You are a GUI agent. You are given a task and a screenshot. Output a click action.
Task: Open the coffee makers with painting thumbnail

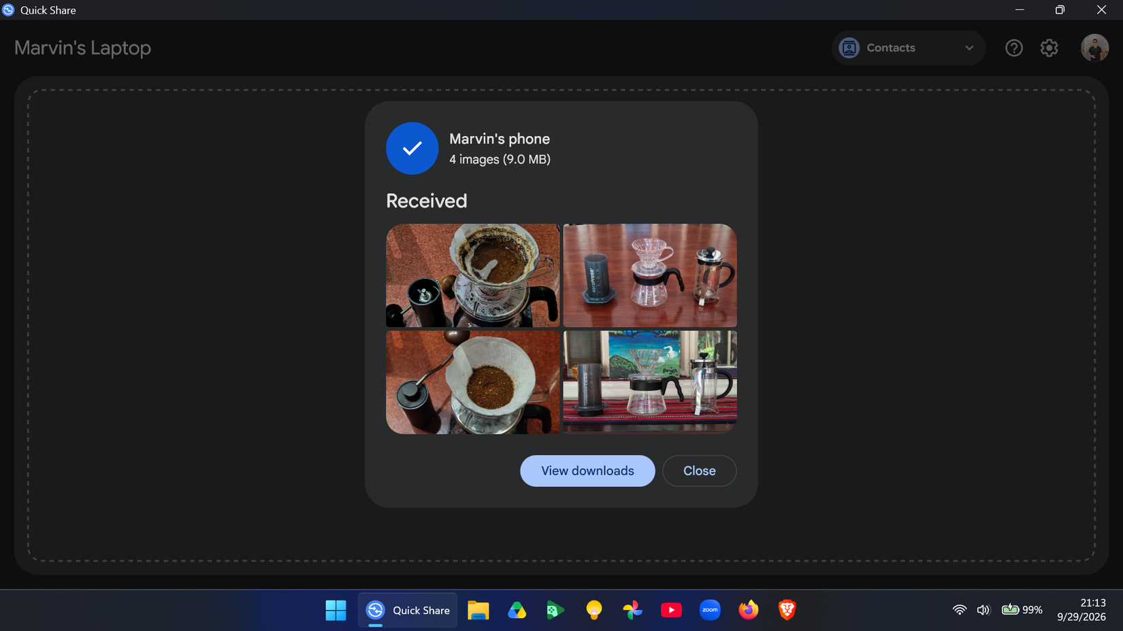649,382
